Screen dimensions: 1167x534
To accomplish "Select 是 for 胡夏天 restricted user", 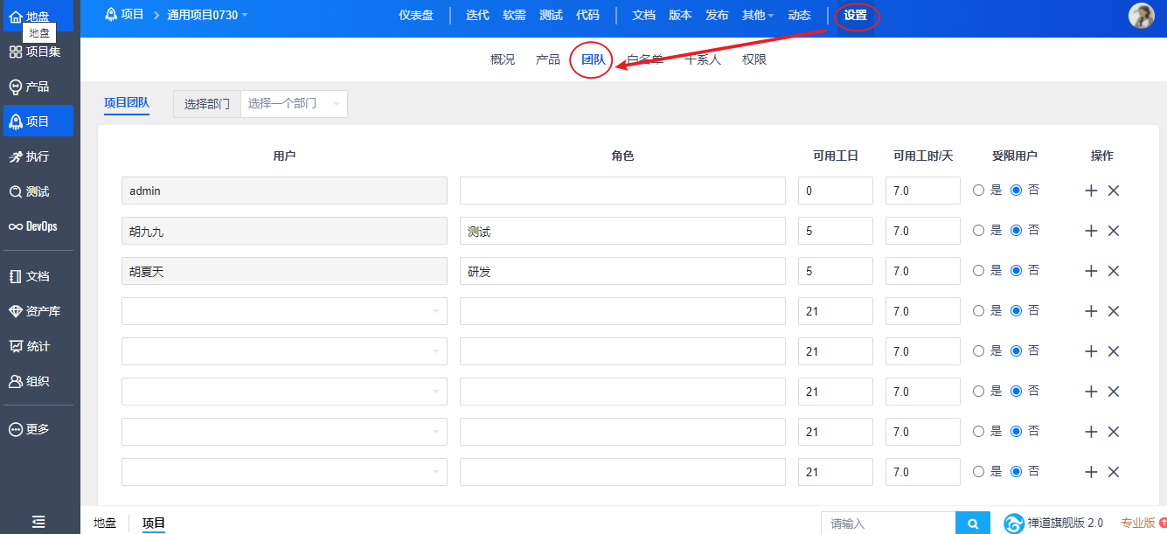I will click(x=979, y=271).
